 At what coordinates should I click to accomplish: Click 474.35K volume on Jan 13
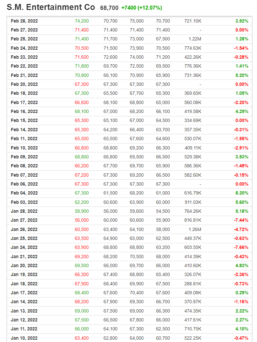point(193,311)
